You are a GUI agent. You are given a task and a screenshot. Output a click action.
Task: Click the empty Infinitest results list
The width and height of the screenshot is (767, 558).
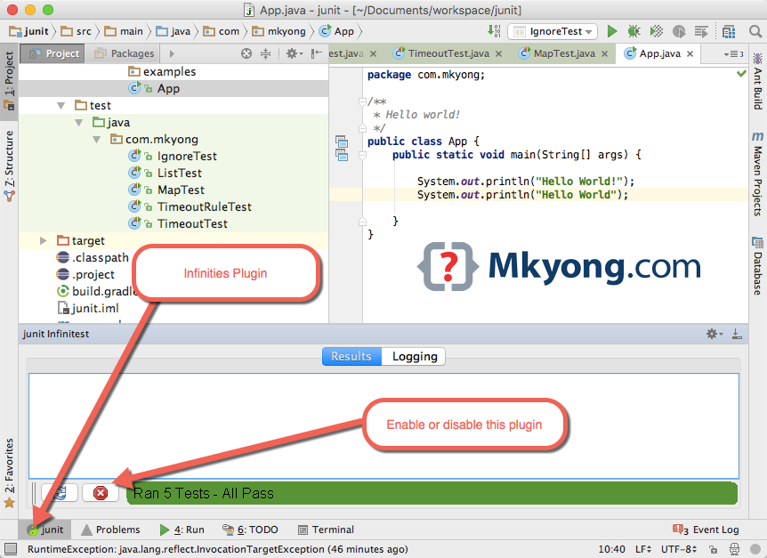[x=383, y=426]
